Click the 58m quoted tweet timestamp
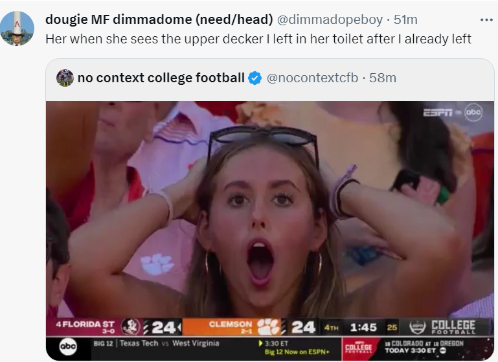The height and width of the screenshot is (362, 498). pos(382,78)
